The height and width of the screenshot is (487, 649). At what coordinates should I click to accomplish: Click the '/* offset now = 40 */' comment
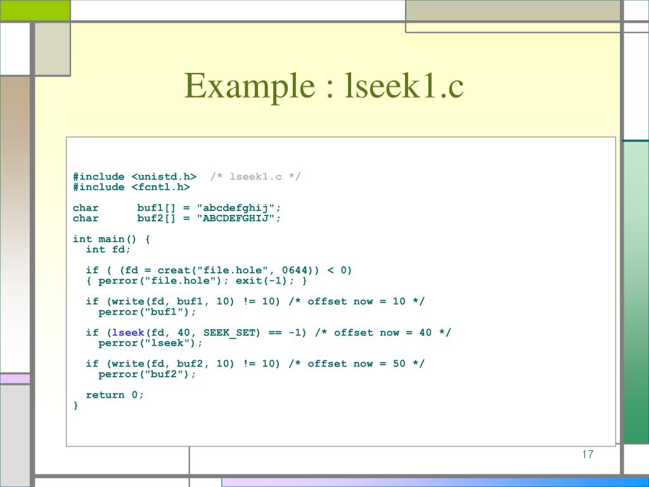coord(383,332)
